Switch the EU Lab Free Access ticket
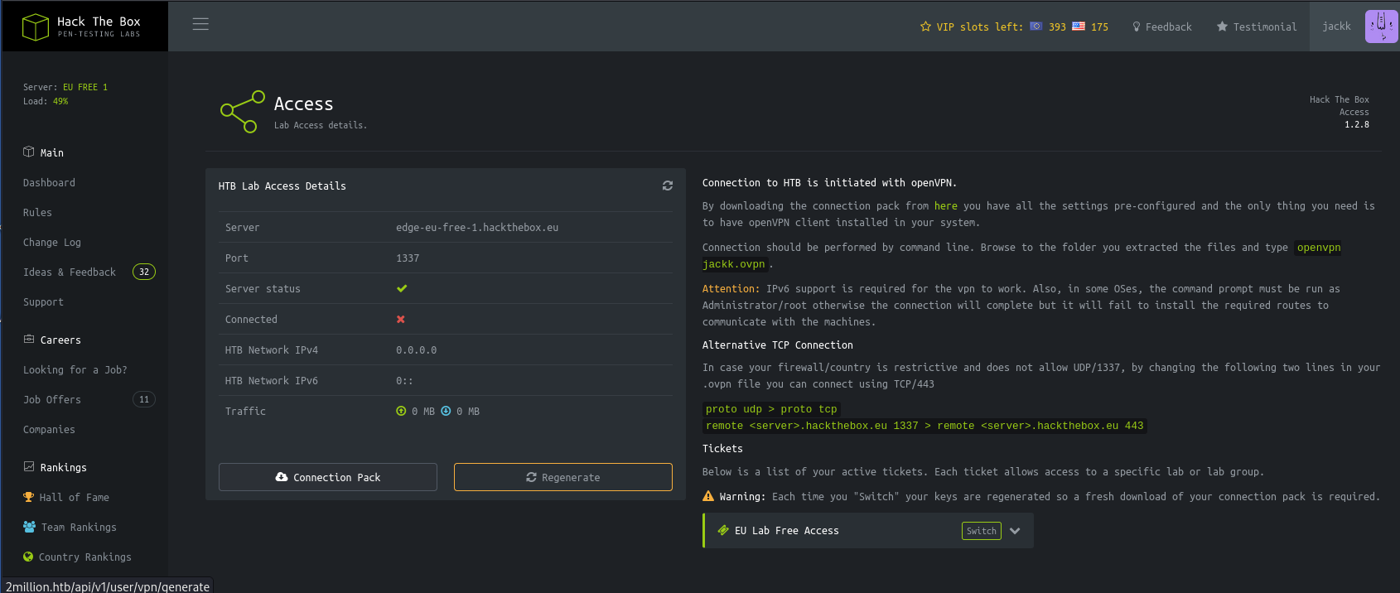 point(982,531)
